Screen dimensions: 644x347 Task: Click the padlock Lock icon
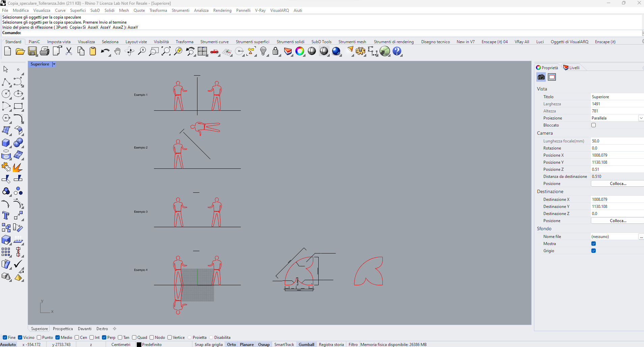[275, 51]
